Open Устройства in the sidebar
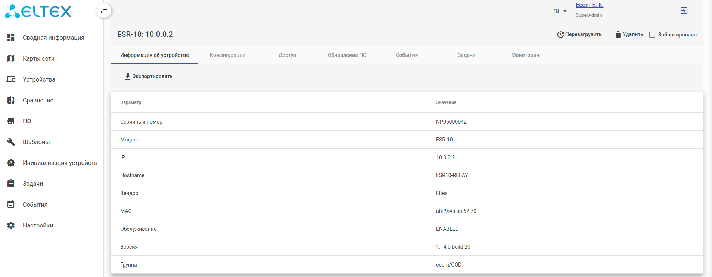This screenshot has width=712, height=277. click(x=39, y=79)
